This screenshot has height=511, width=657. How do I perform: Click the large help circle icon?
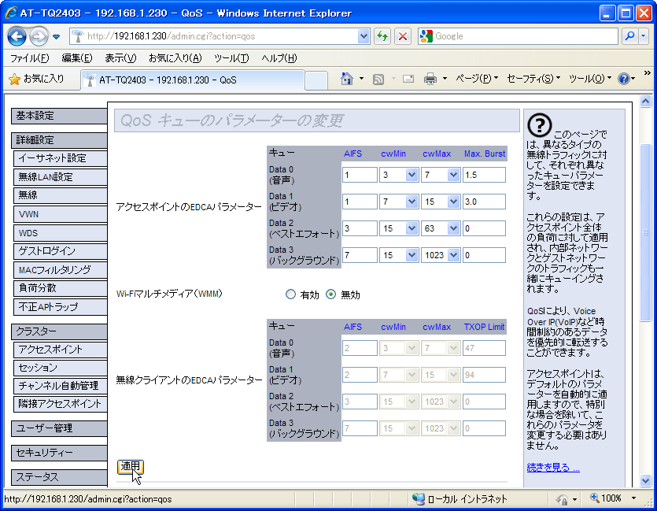coord(539,125)
